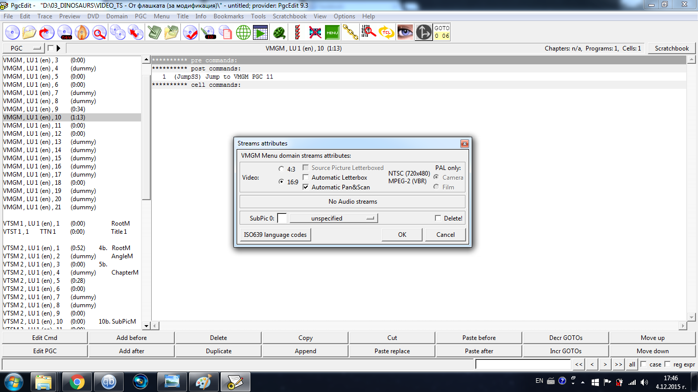
Task: Click the Open DVD disc toolbar icon
Action: (x=12, y=33)
